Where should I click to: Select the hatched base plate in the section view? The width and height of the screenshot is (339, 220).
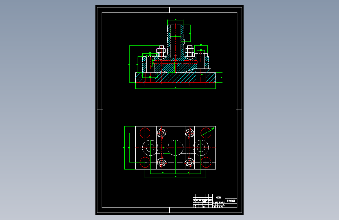[x=175, y=78]
